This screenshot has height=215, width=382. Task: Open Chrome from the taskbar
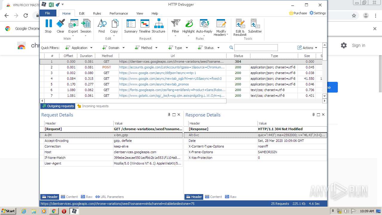coord(54,211)
